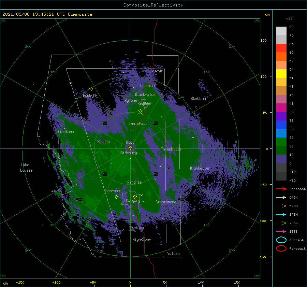Viewport: 307px width, 287px height.
Task: Click the cyan current ellipse in legend
Action: (x=281, y=240)
